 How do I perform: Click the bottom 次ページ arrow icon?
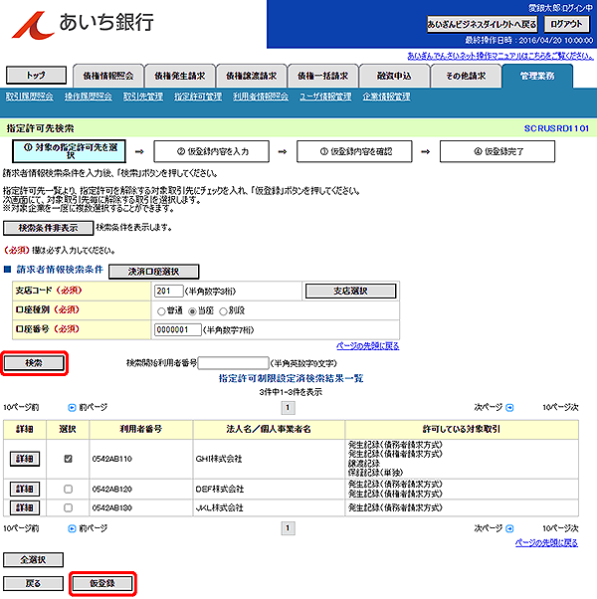[509, 528]
